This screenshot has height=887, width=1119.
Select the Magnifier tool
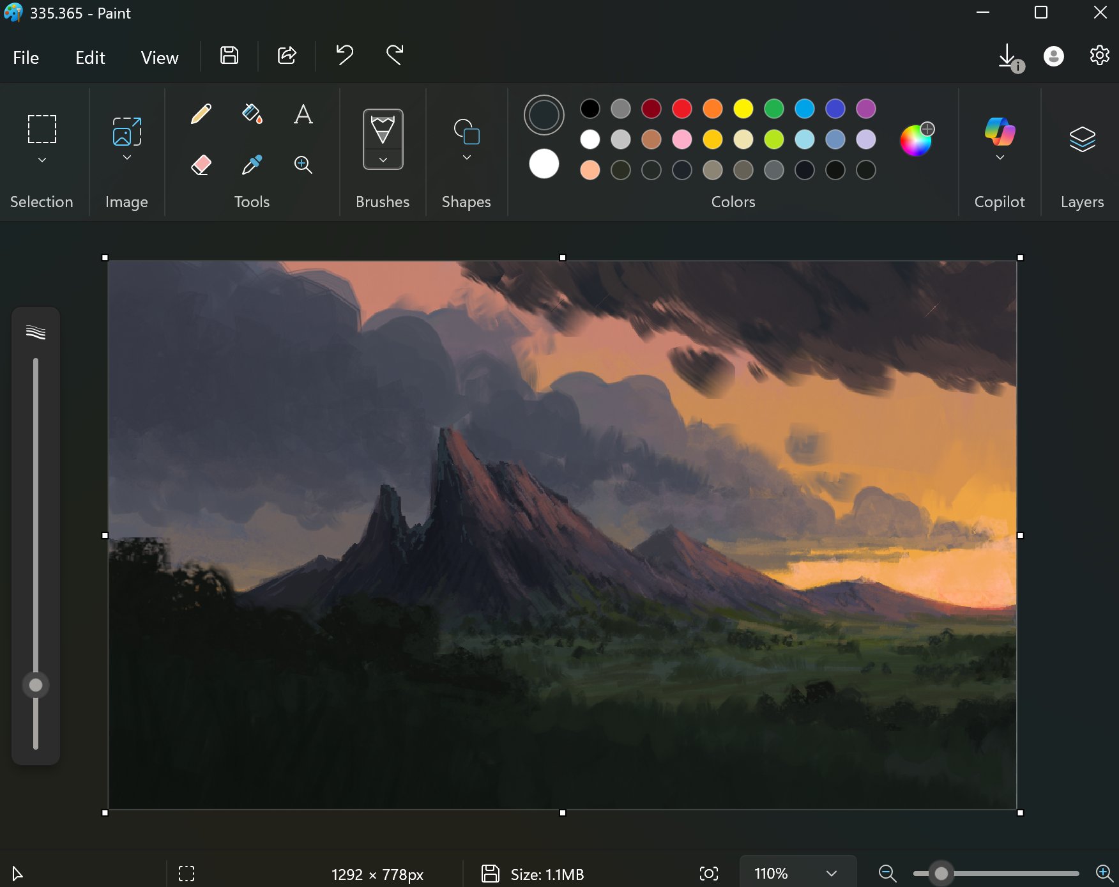click(303, 165)
